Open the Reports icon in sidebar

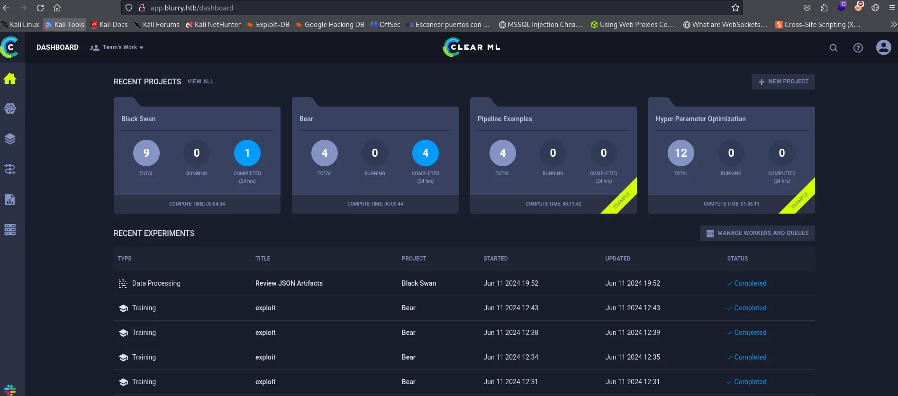(x=10, y=199)
